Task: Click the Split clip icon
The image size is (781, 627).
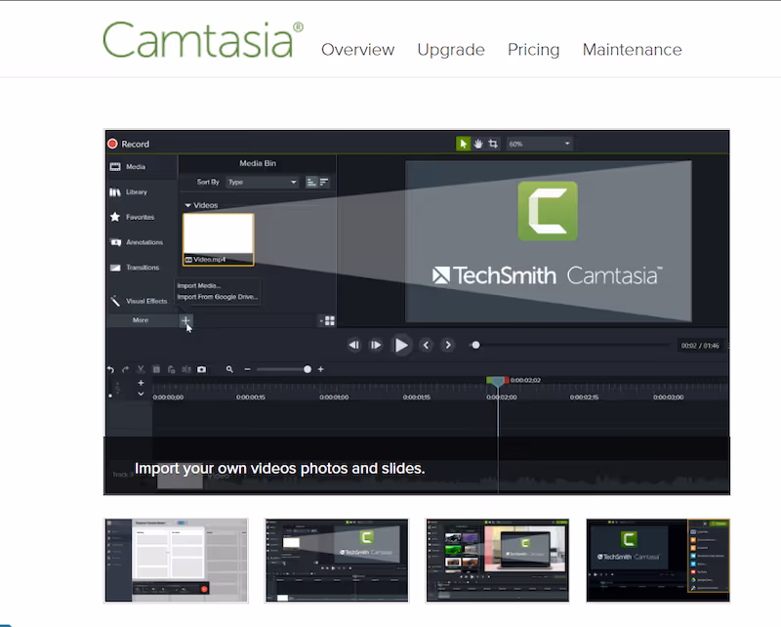Action: (186, 369)
